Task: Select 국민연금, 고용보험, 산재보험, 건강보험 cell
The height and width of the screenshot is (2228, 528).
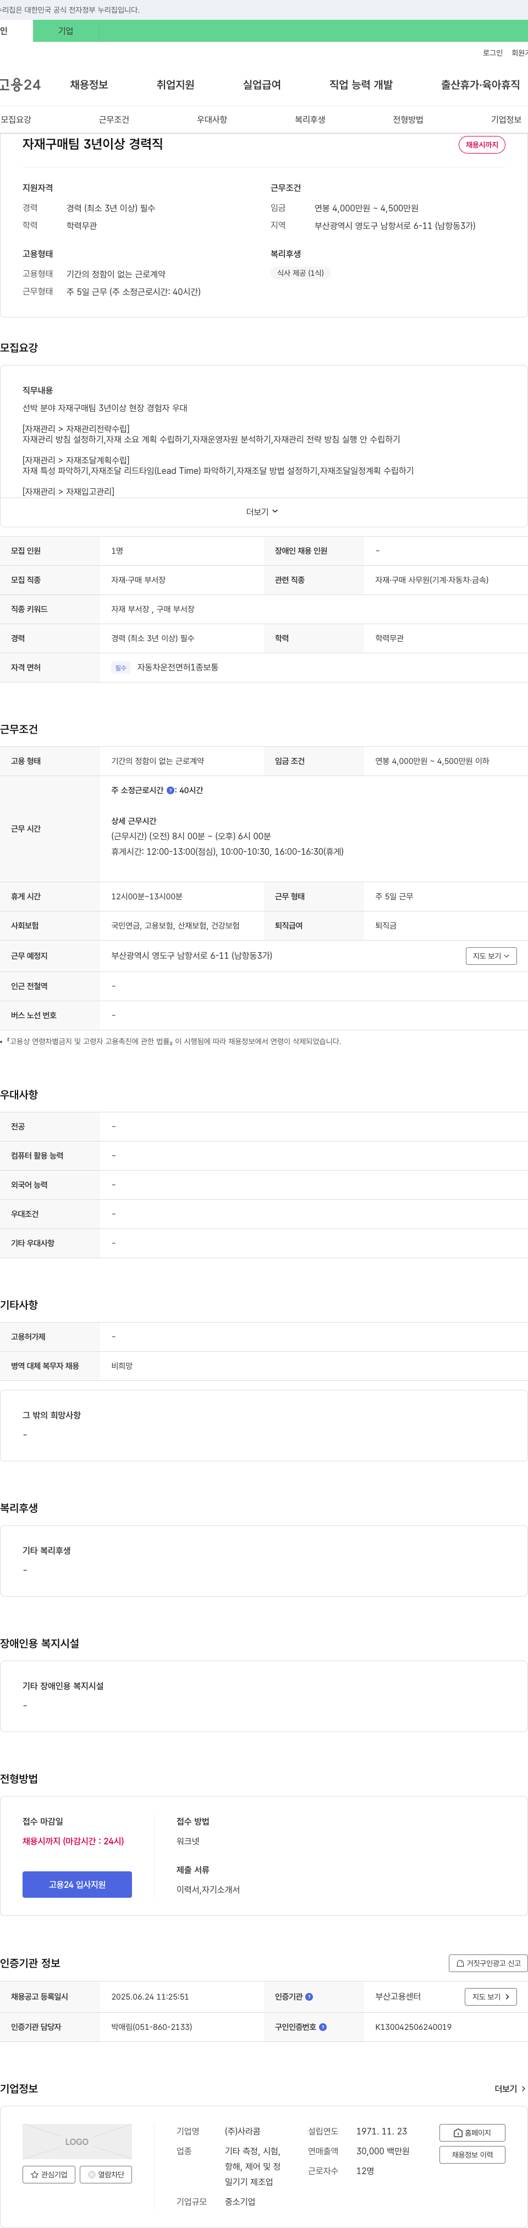Action: click(x=175, y=925)
